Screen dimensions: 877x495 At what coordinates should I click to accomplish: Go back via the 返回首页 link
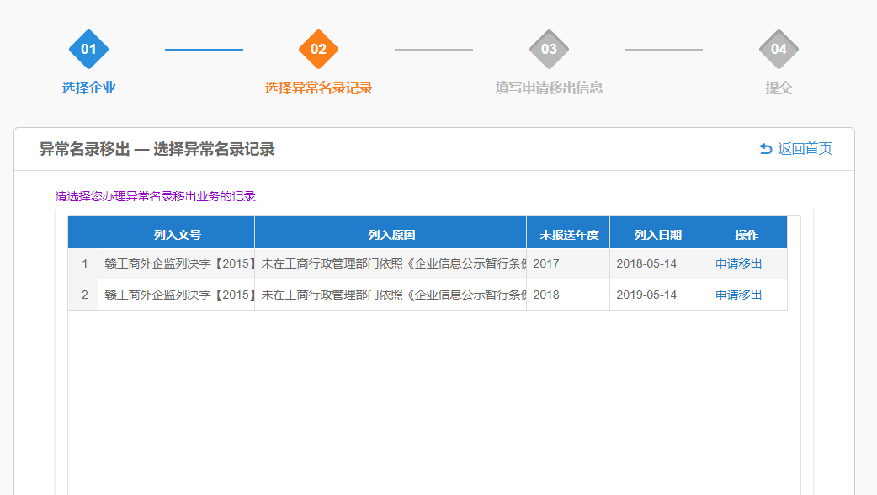pos(804,149)
